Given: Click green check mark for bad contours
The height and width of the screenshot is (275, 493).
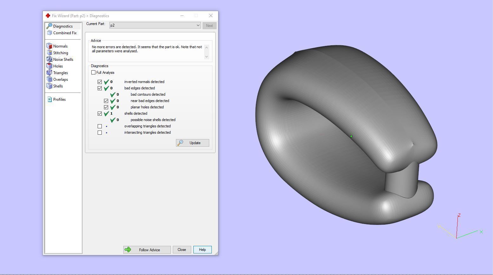Looking at the screenshot, I should tap(113, 94).
